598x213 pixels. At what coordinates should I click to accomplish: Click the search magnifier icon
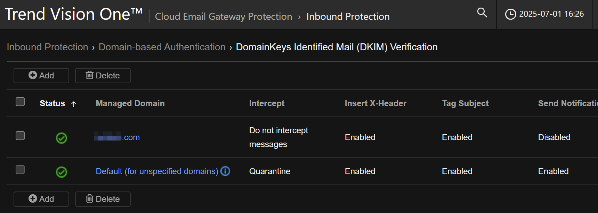[482, 13]
